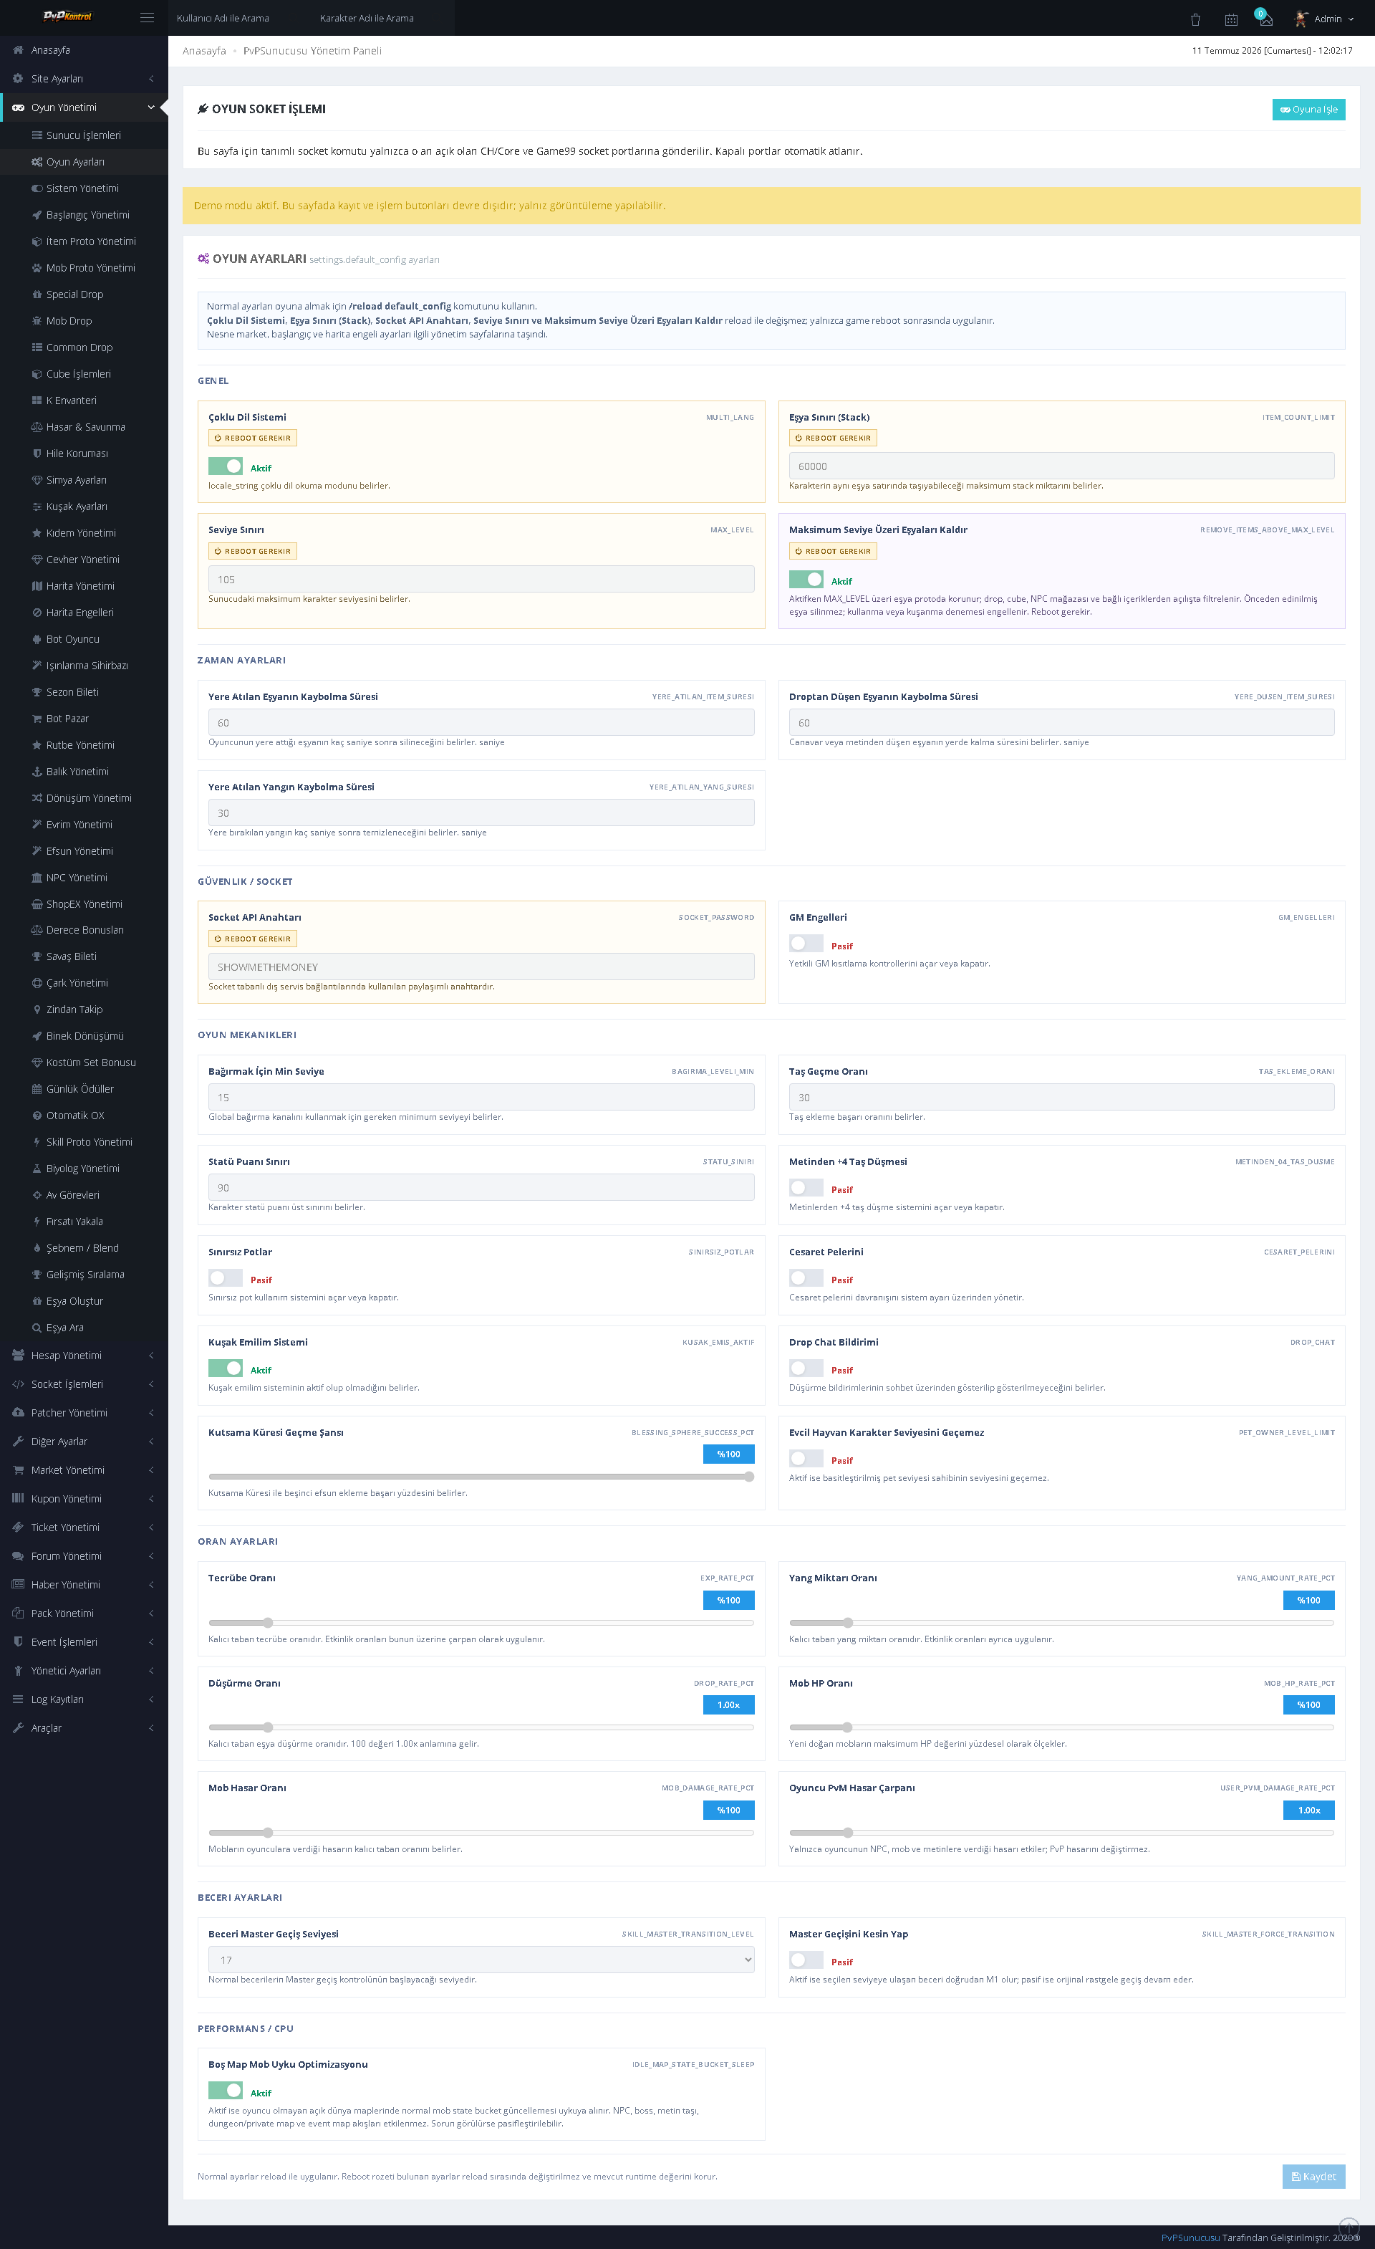
Task: Toggle the Sınırsız Potlar switch
Action: [x=226, y=1278]
